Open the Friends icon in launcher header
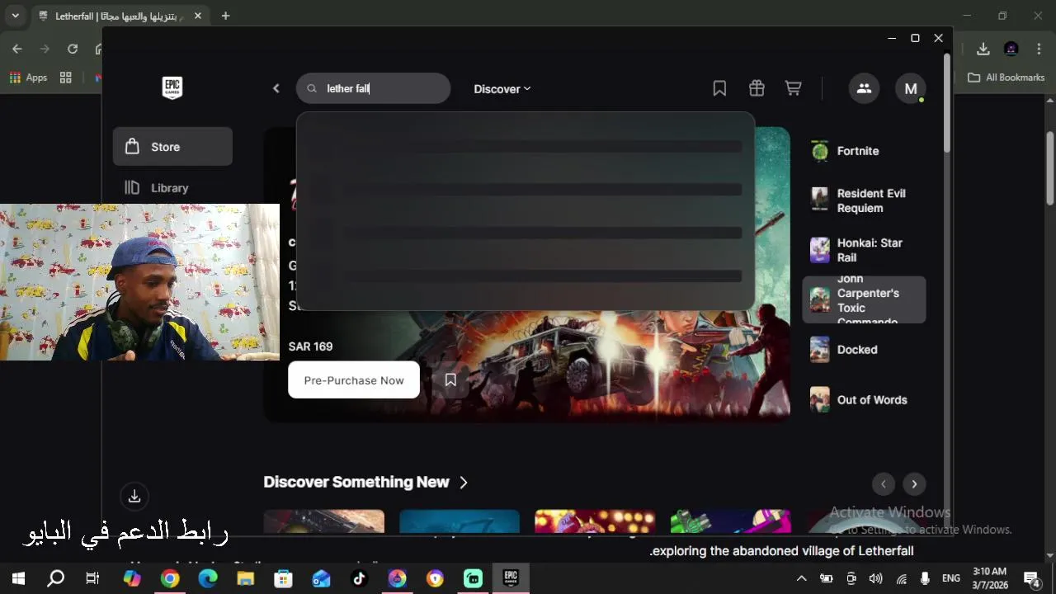This screenshot has width=1056, height=594. click(864, 88)
